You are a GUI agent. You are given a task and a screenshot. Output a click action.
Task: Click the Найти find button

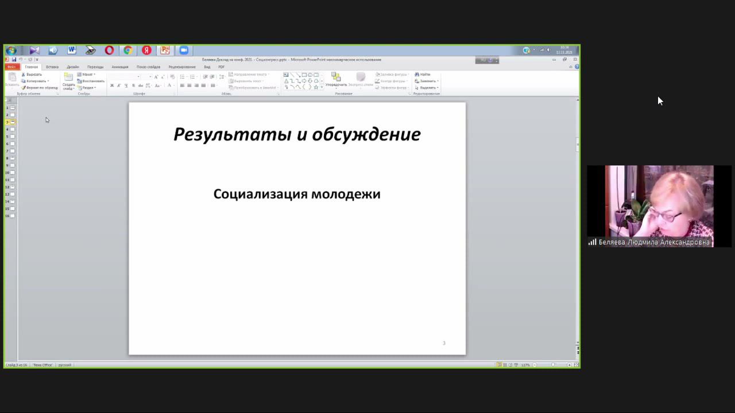[x=422, y=75]
